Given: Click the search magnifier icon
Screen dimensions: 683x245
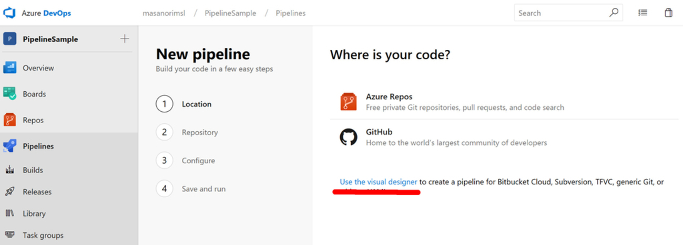Looking at the screenshot, I should click(x=614, y=13).
